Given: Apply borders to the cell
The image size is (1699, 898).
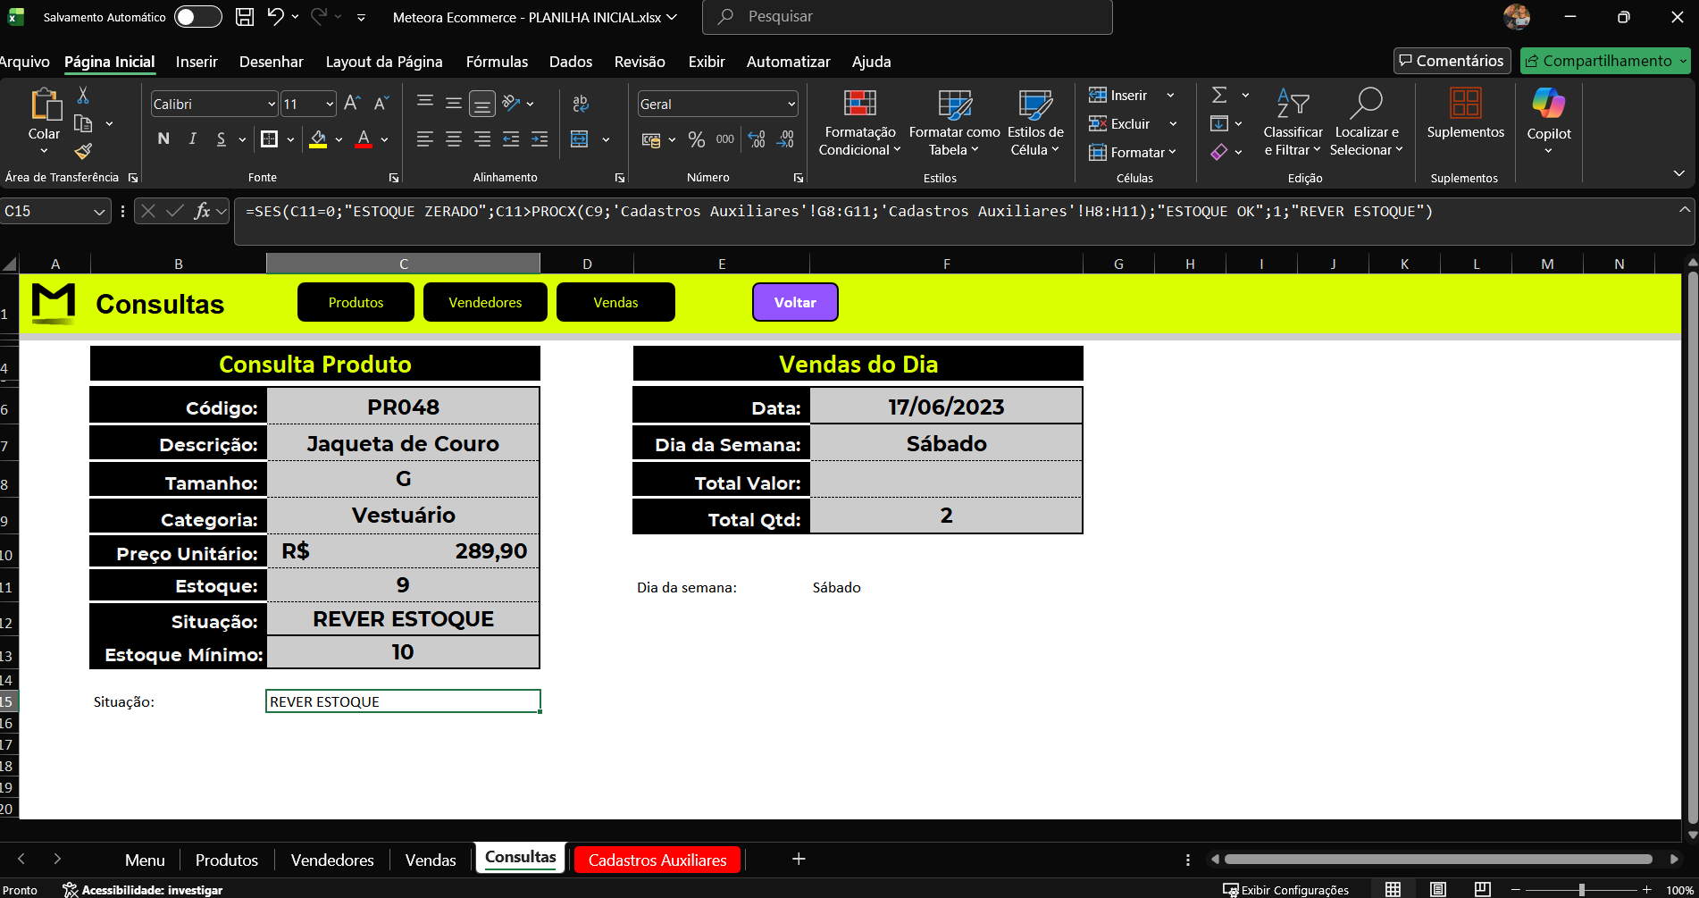Looking at the screenshot, I should pos(269,138).
